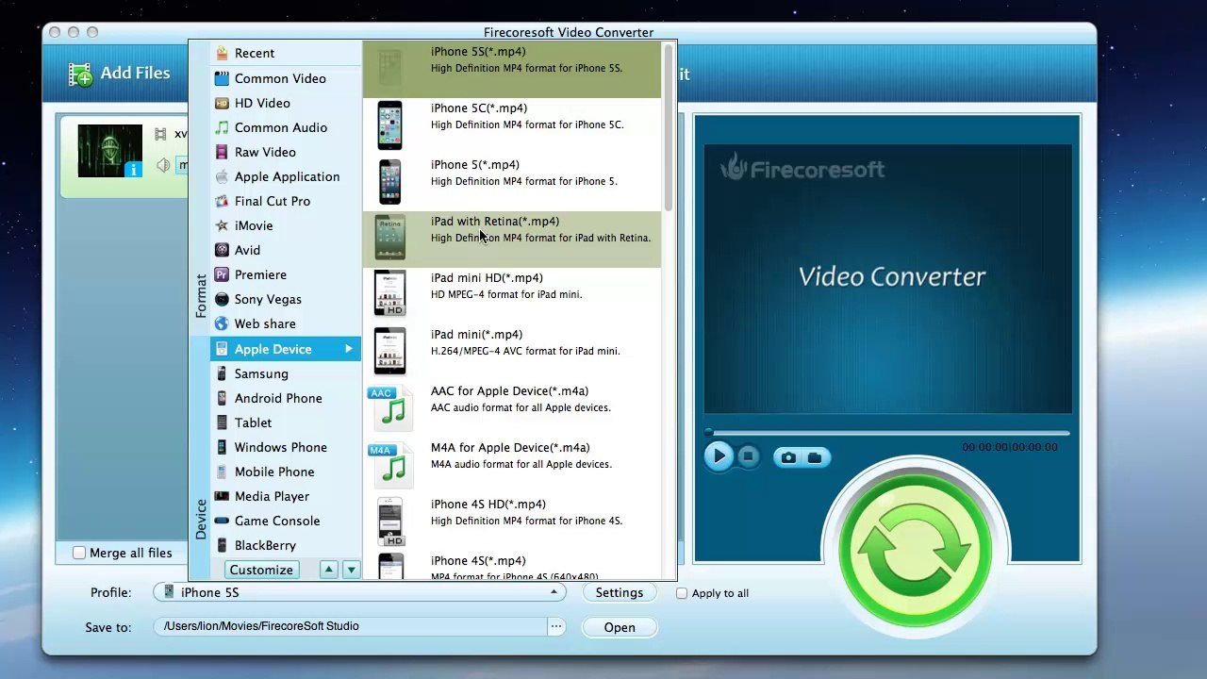Screen dimensions: 1207x679
Task: Select the iPhone 5S(*.mp4) profile
Action: point(512,69)
